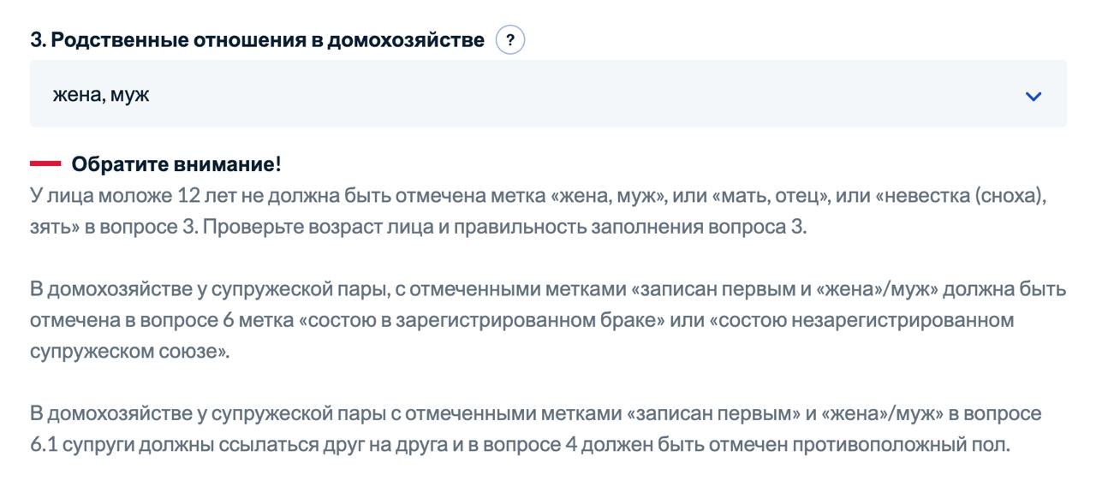The image size is (1096, 498).
Task: Click the «3. Родственные отношения в домохозяйстве» heading
Action: (257, 39)
